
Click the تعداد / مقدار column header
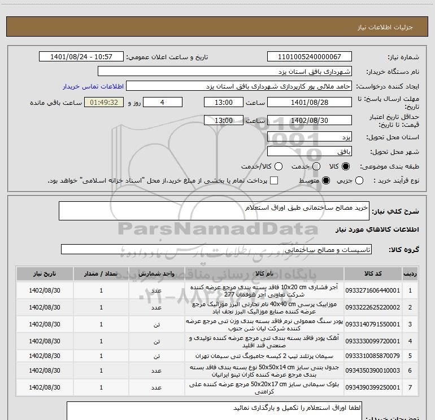(x=101, y=273)
